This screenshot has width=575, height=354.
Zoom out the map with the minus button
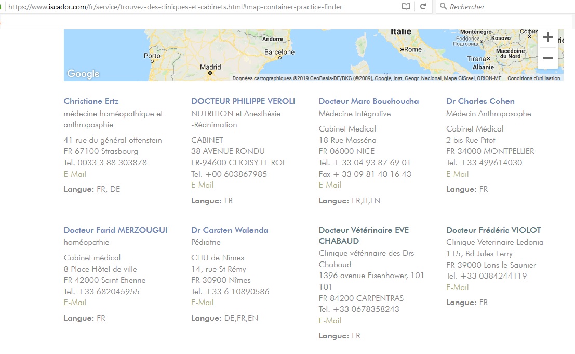(547, 58)
